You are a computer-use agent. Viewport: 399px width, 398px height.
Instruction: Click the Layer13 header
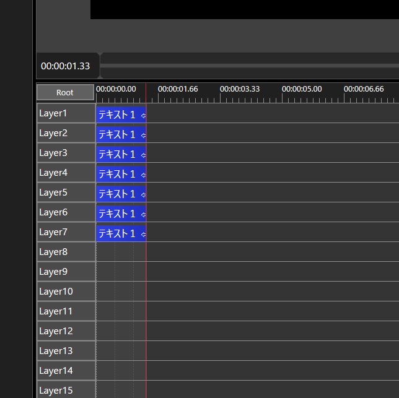click(66, 351)
